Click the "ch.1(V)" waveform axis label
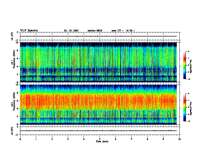Image resolution: width=202 pixels, height=156 pixels. (12, 36)
